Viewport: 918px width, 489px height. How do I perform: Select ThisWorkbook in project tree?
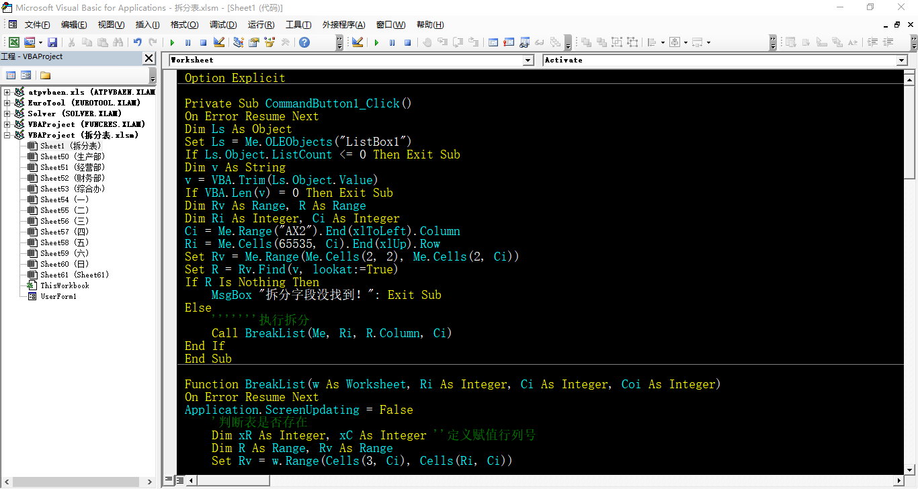(58, 285)
